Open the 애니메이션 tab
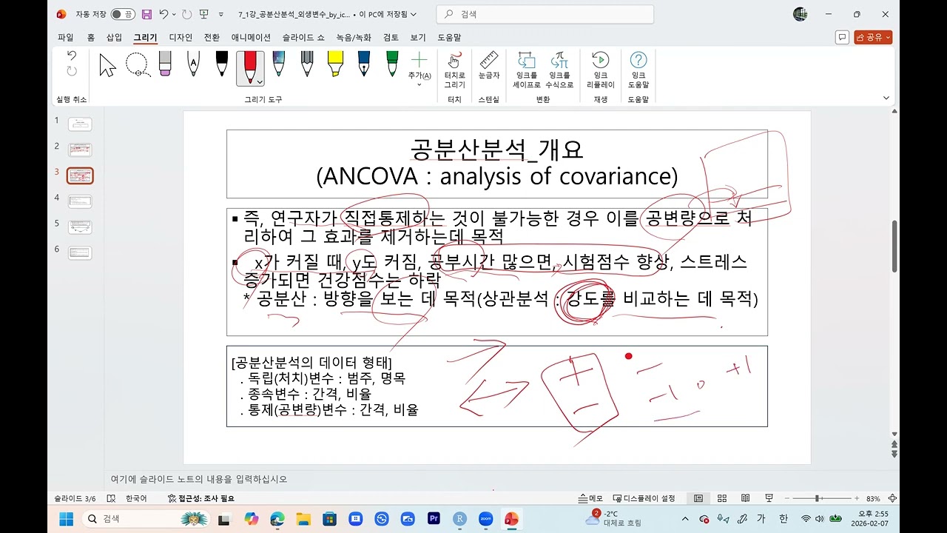The height and width of the screenshot is (533, 947). click(251, 37)
